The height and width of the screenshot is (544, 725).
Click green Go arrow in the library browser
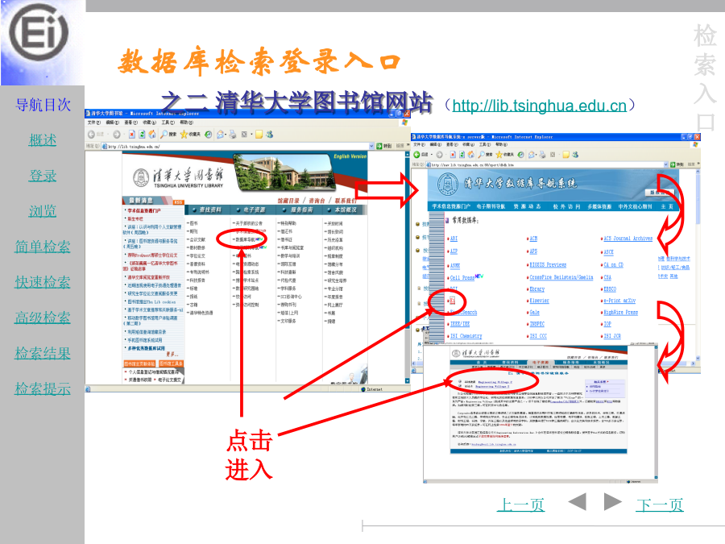[379, 146]
